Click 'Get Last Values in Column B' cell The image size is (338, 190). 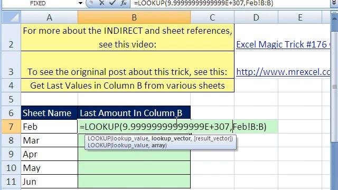pos(127,85)
